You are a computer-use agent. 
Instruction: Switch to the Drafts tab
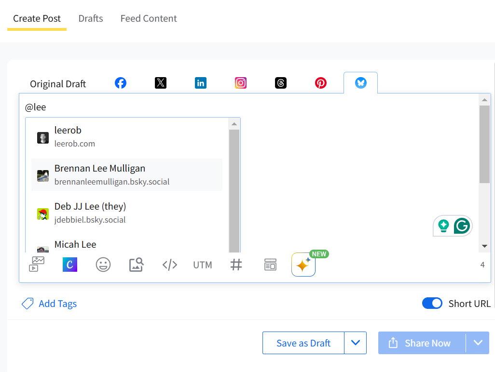(91, 18)
